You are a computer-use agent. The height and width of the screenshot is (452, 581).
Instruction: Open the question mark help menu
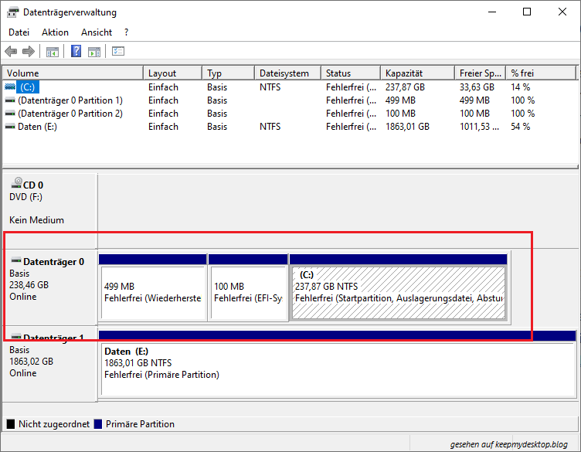(126, 32)
